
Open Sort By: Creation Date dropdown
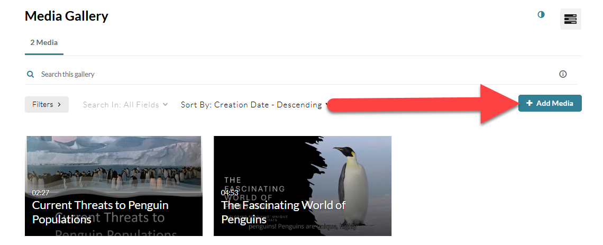point(254,105)
